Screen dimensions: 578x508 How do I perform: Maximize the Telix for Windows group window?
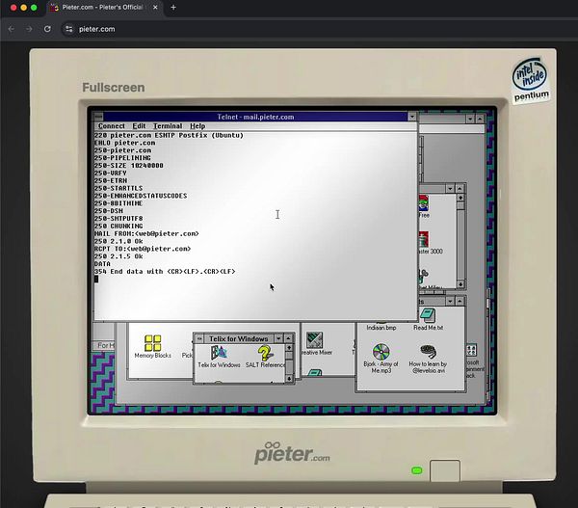coord(288,338)
